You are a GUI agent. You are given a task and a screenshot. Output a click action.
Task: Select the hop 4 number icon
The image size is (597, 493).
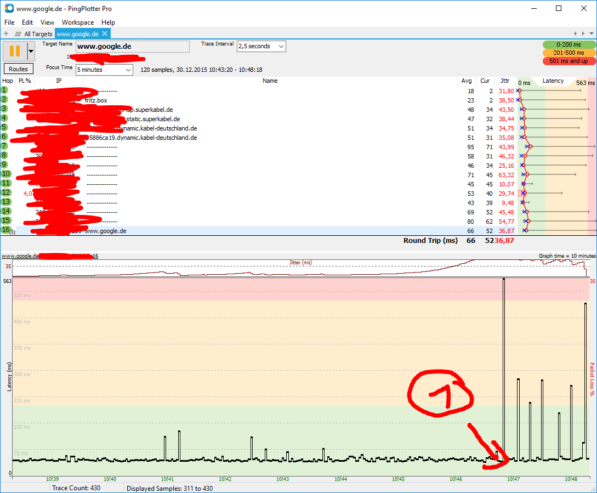tap(4, 118)
